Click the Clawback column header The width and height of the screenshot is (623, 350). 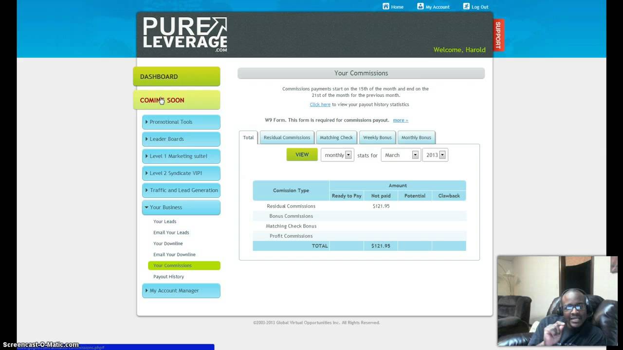449,196
